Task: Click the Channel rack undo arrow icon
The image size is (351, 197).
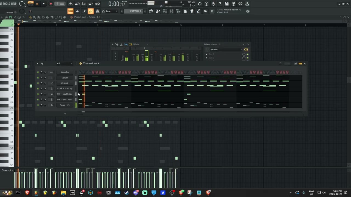Action: pos(42,63)
